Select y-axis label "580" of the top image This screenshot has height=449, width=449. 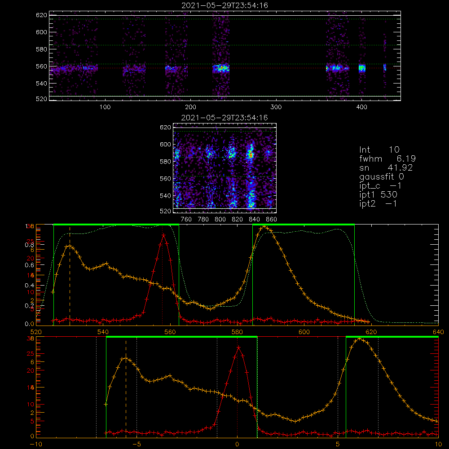pos(41,49)
